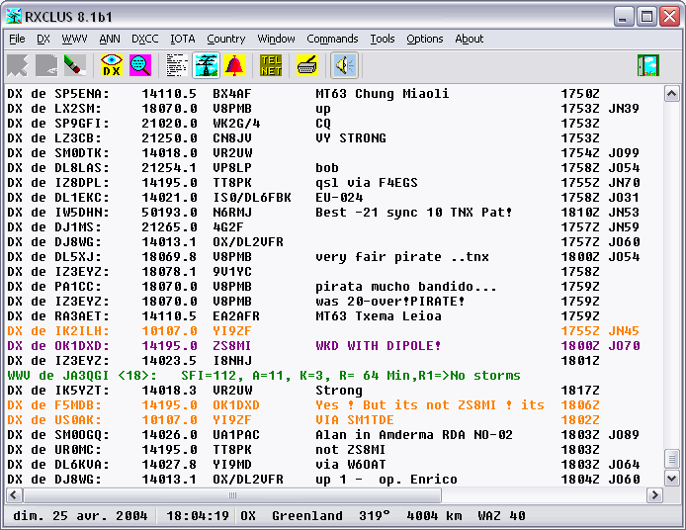Click the green WWV de JA3QGI line
Viewport: 686px width, 530px height.
[264, 376]
